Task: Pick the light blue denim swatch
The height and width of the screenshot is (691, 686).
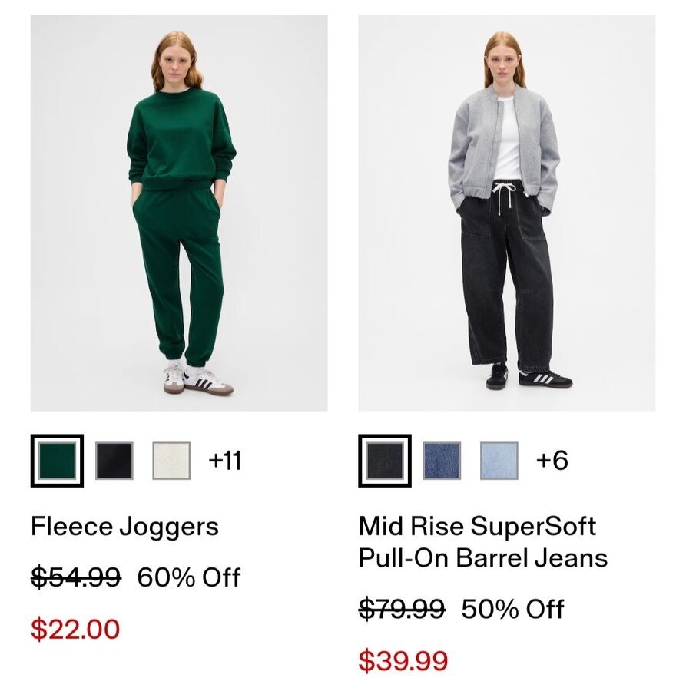Action: [x=499, y=461]
